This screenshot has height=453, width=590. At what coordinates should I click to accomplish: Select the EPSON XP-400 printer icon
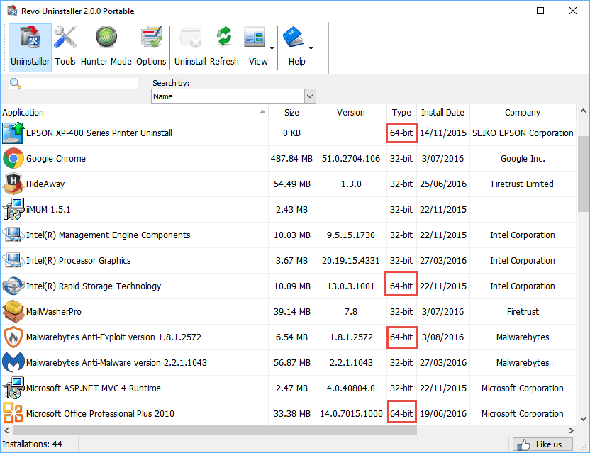click(x=13, y=133)
